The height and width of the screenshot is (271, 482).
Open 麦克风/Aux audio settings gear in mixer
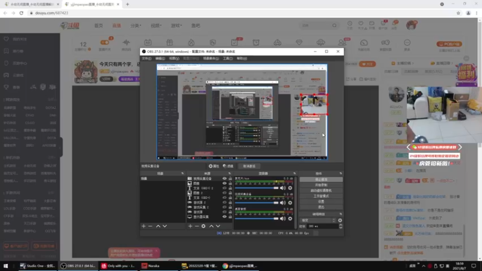290,188
